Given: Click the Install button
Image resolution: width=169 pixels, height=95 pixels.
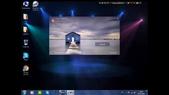Looking at the screenshot, I should [102, 44].
